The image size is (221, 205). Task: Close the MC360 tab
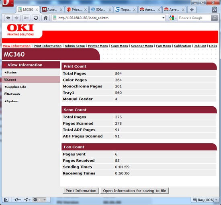pyautogui.click(x=37, y=10)
